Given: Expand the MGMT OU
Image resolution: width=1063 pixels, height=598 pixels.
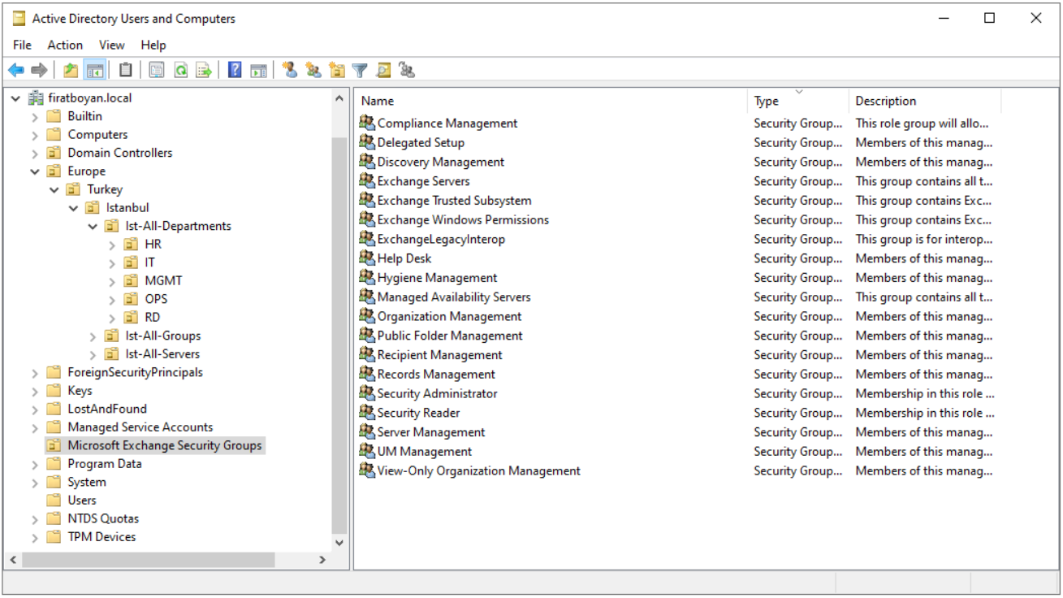Looking at the screenshot, I should click(x=113, y=281).
